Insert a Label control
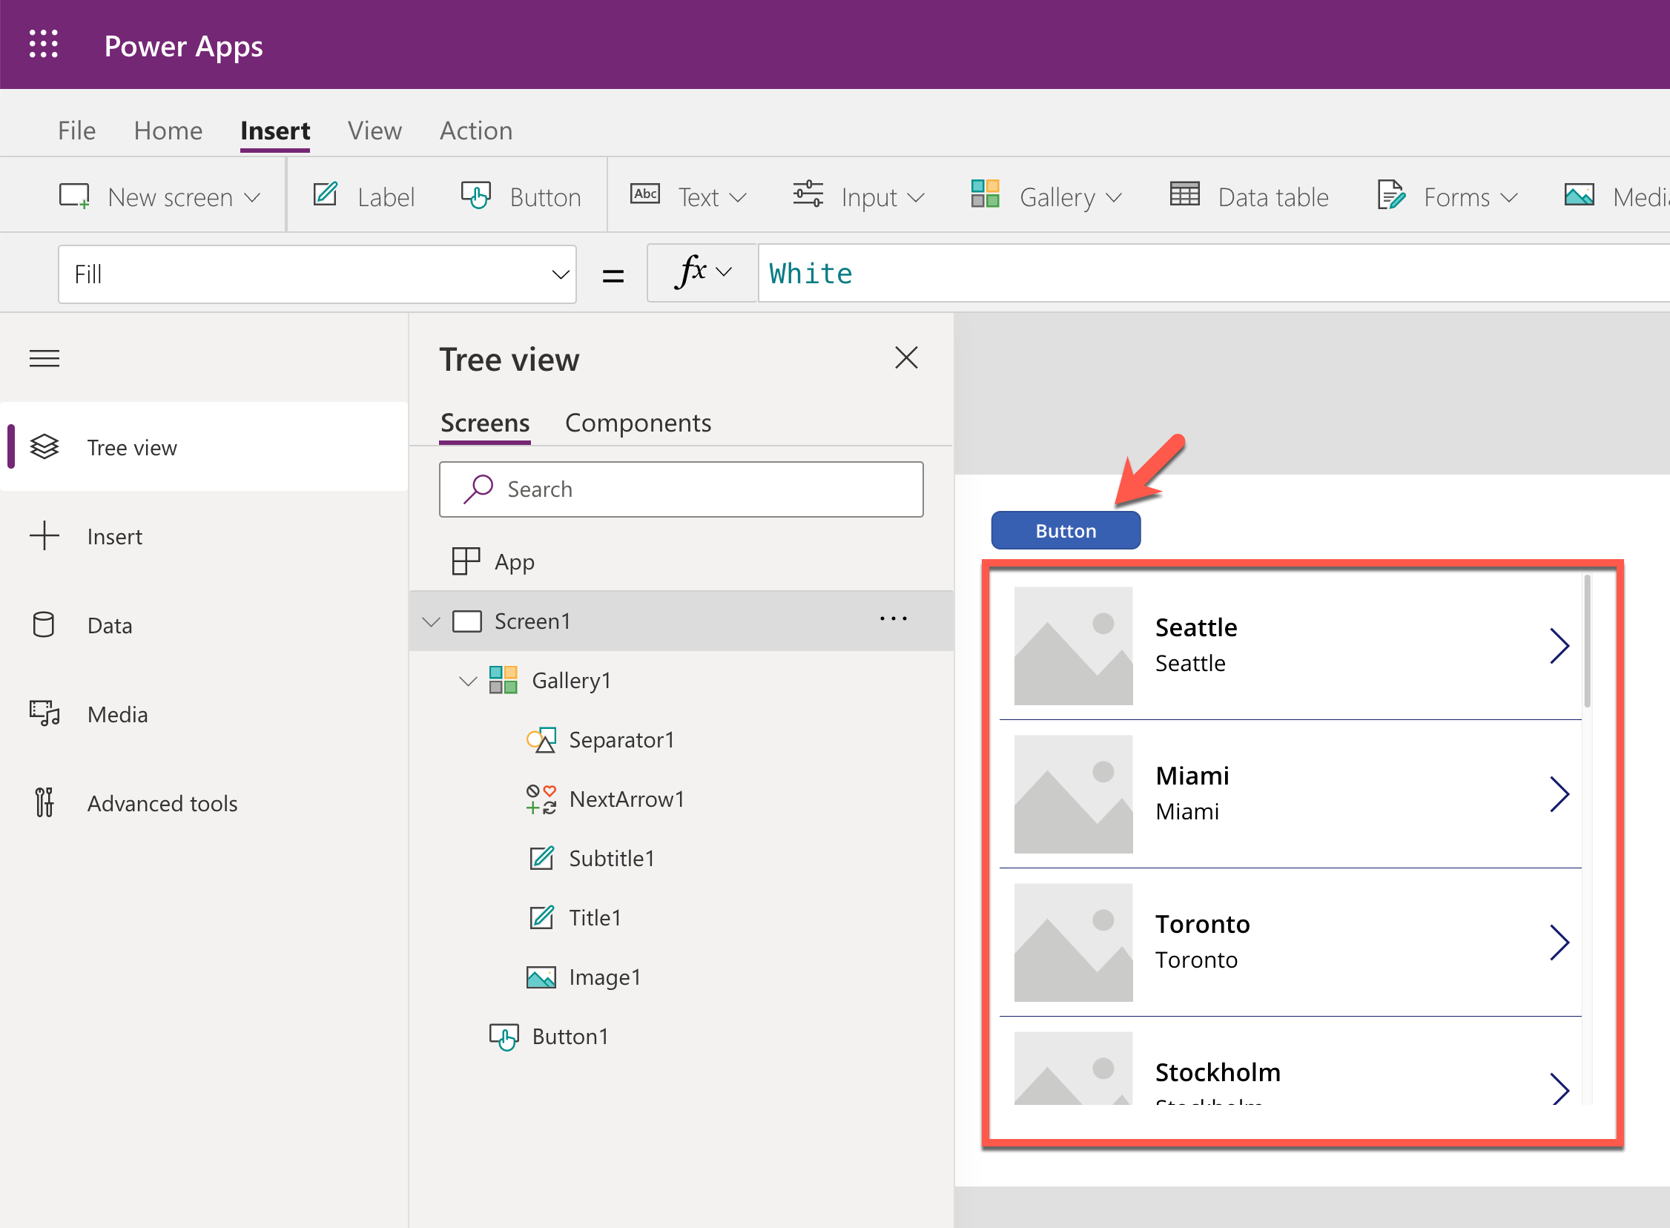The width and height of the screenshot is (1670, 1228). 364,197
